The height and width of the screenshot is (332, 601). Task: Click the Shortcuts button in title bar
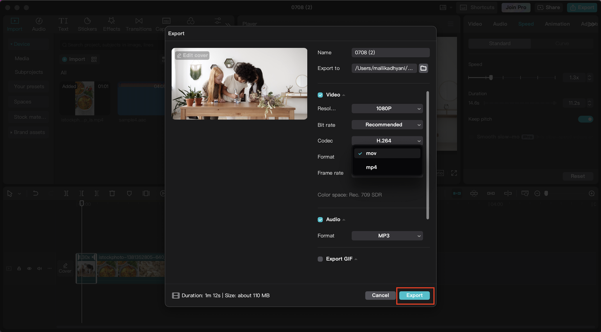tap(478, 8)
